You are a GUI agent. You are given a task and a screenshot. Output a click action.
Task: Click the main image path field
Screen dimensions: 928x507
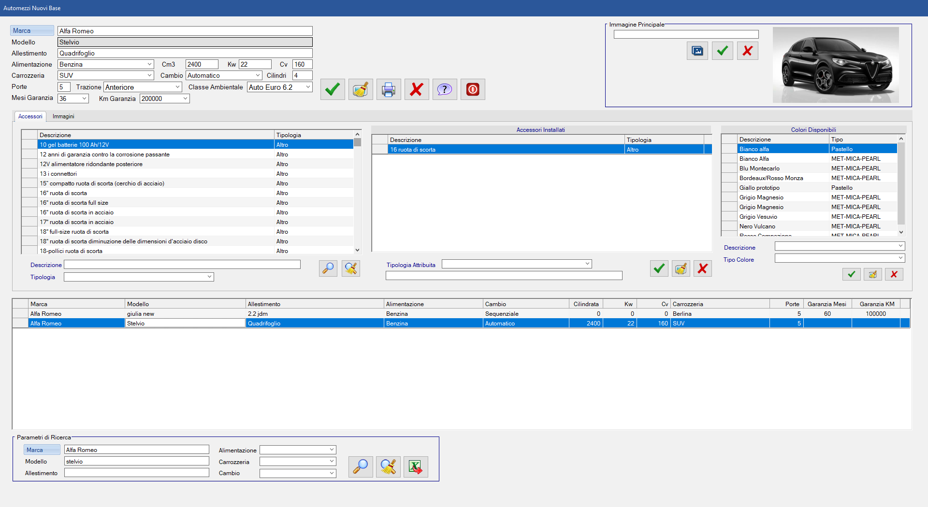pyautogui.click(x=686, y=34)
